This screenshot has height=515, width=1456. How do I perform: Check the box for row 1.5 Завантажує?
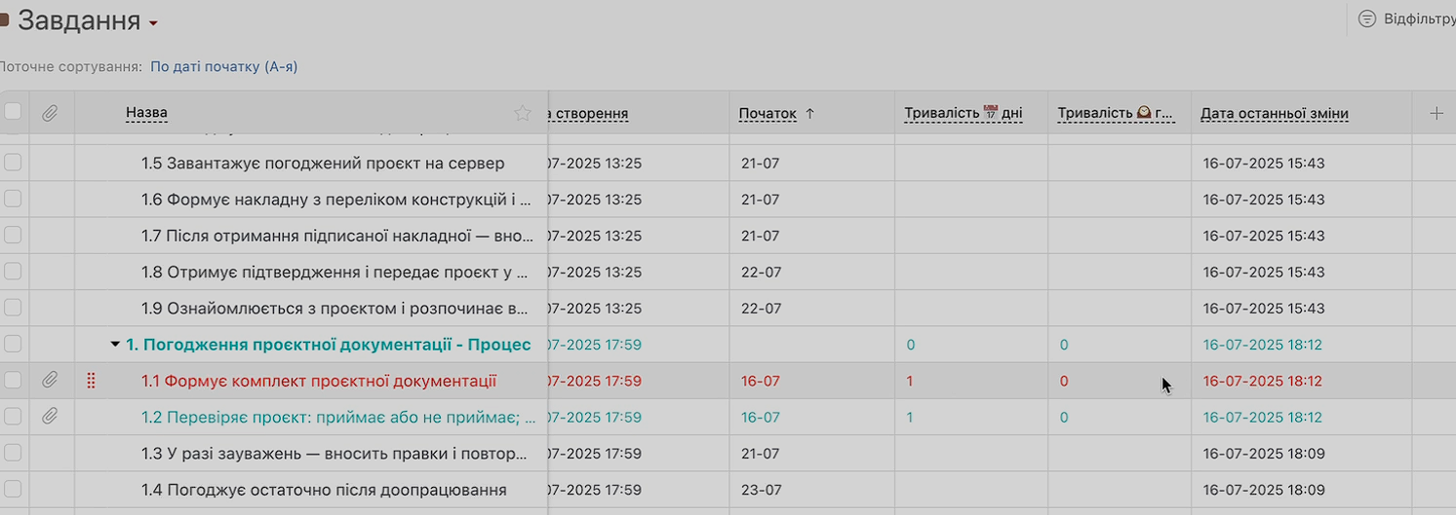click(13, 163)
